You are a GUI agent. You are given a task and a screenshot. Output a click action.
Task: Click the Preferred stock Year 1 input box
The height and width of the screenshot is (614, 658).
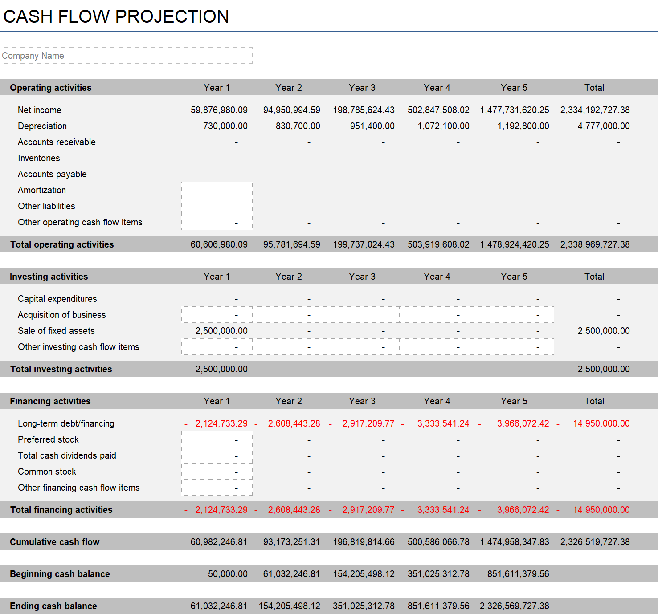(x=217, y=439)
